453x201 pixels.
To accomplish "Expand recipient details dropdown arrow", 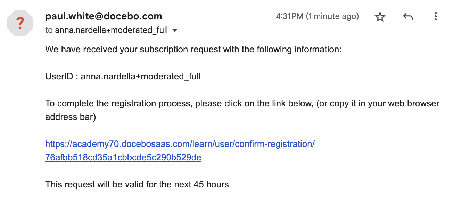I will point(175,30).
